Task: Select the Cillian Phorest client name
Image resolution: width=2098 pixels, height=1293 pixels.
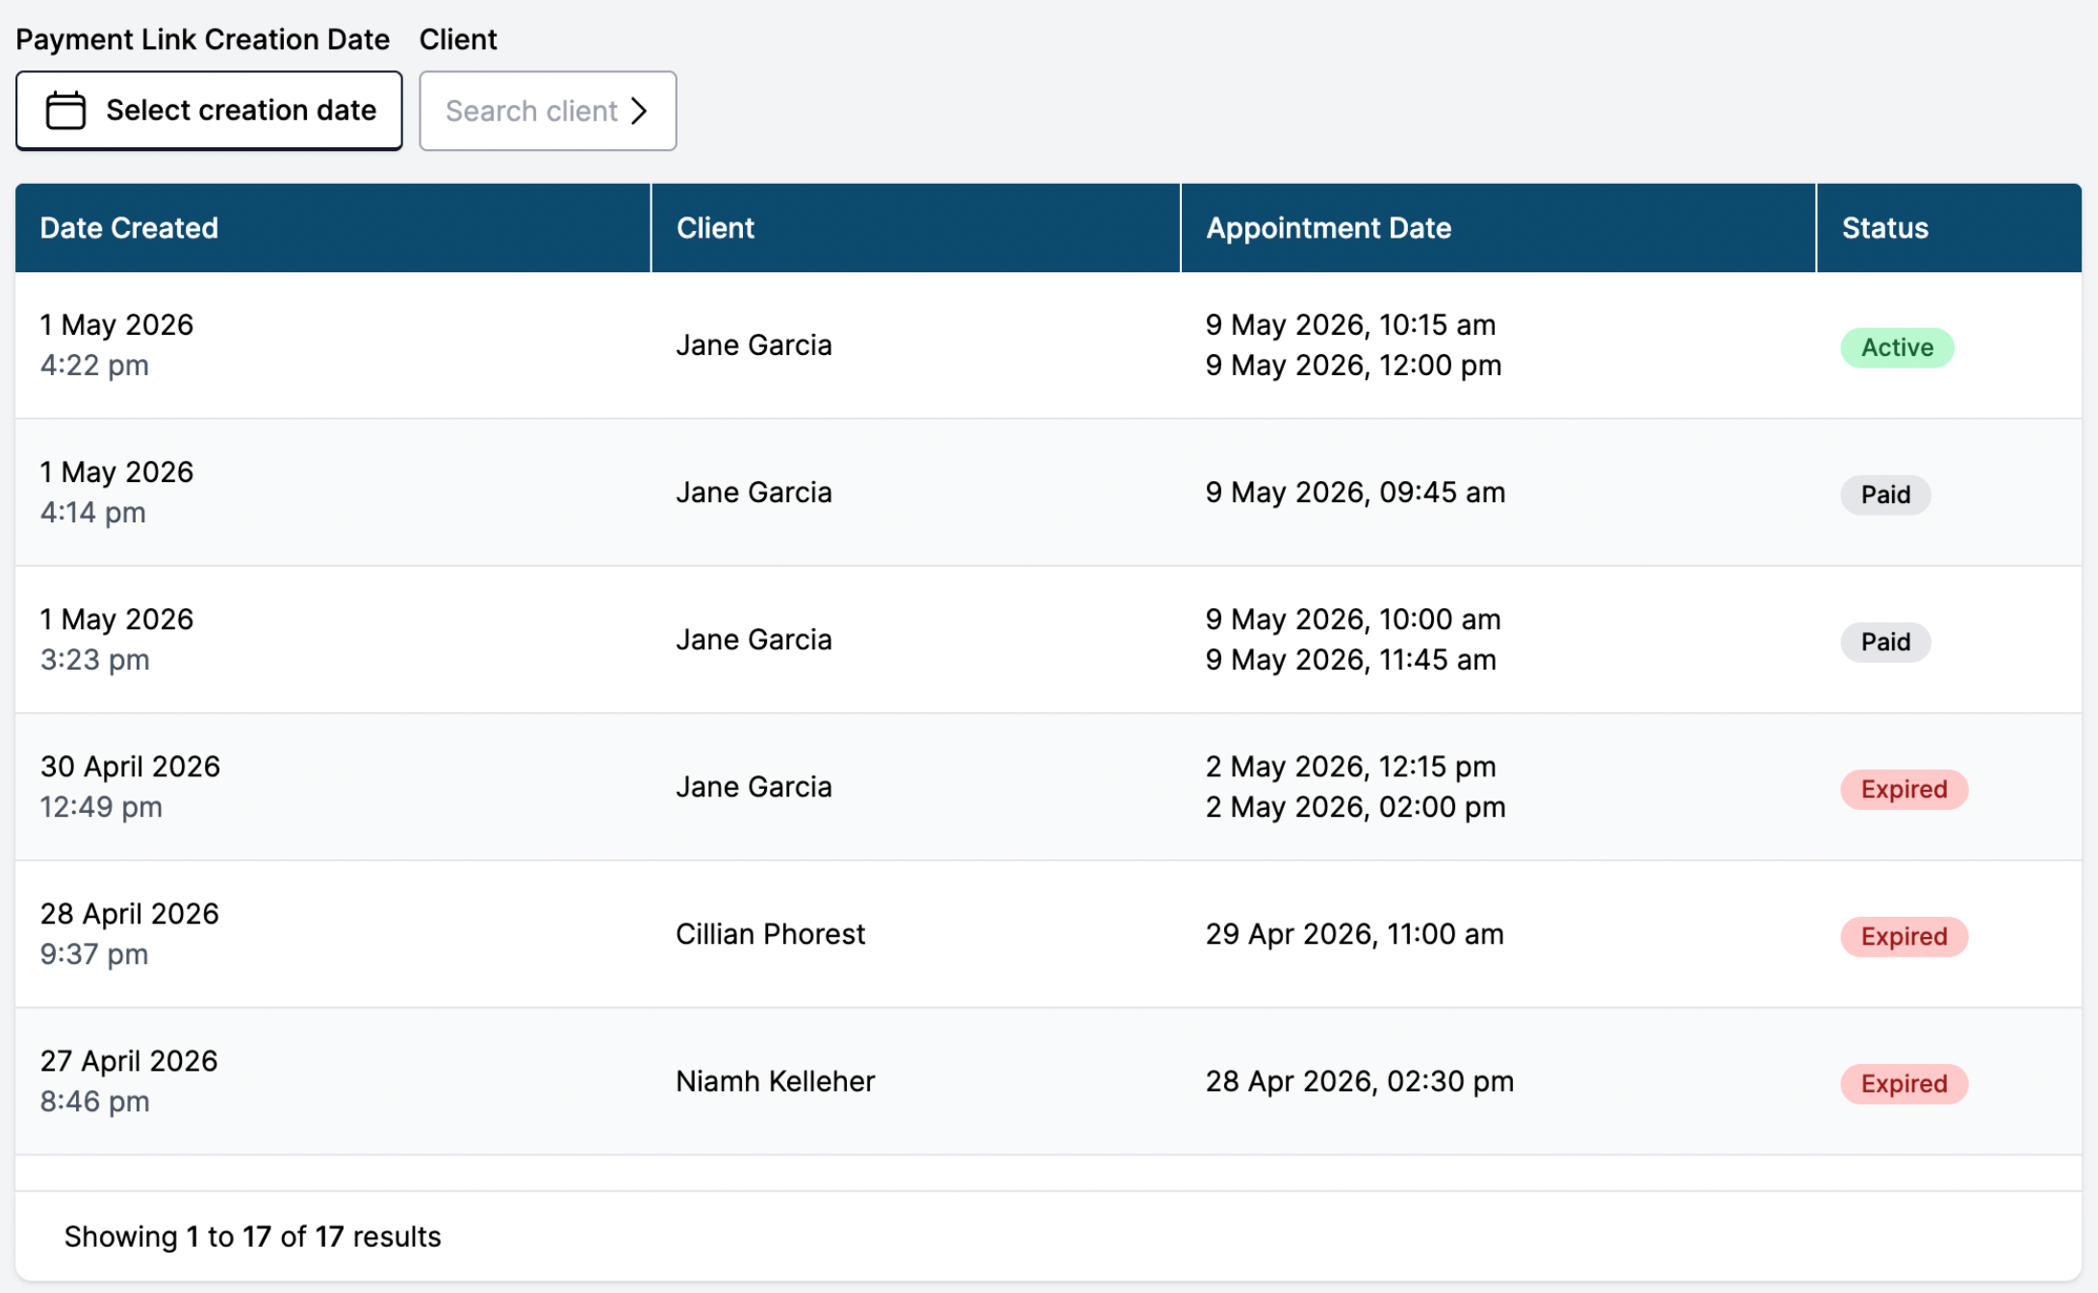Action: pos(770,934)
